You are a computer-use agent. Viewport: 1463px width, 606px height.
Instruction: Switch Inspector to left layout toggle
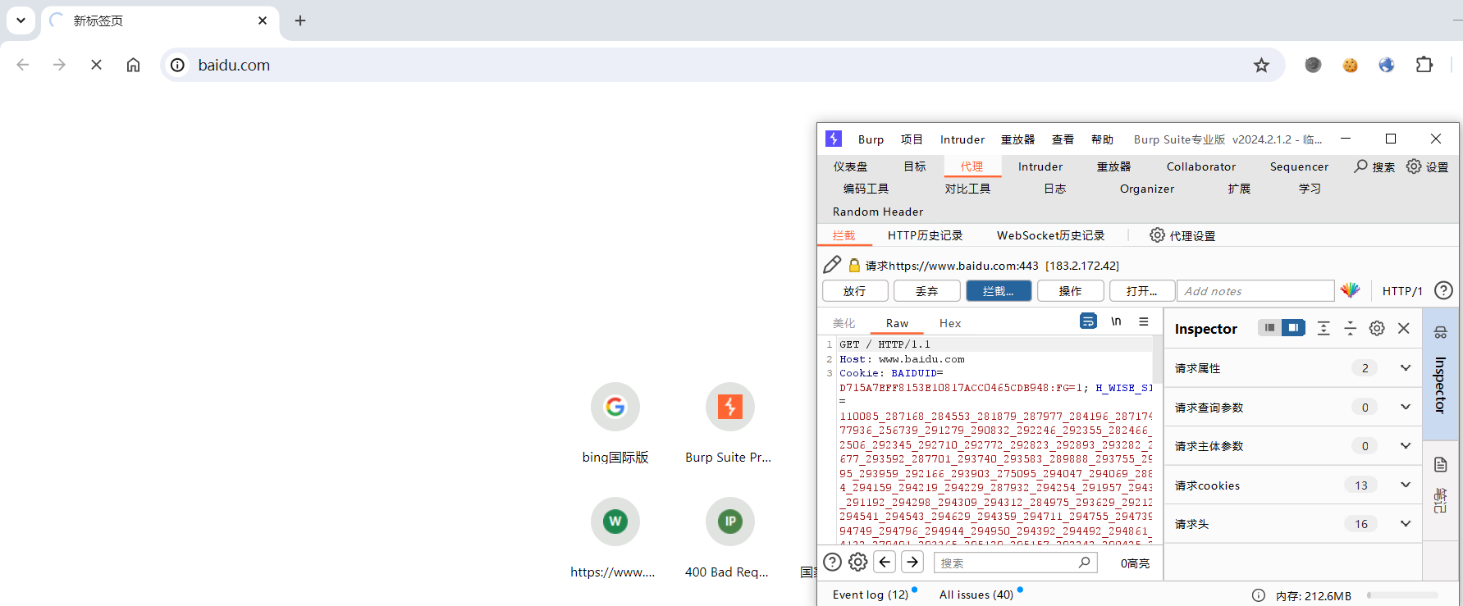point(1269,328)
